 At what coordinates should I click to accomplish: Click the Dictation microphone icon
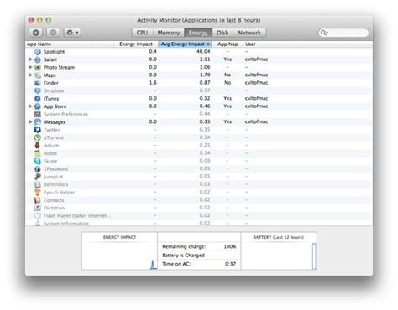click(x=38, y=208)
